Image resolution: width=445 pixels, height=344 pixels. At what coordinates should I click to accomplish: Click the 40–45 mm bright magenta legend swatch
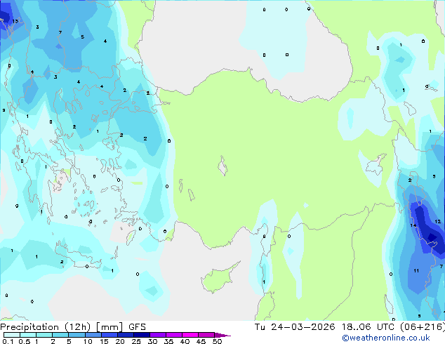190,335
